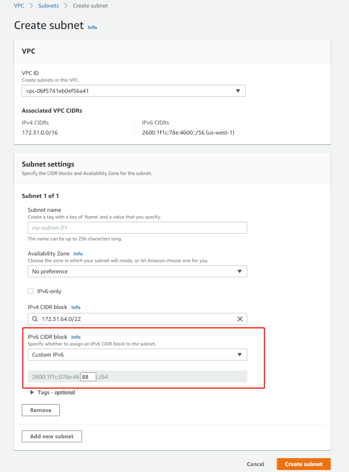Open the Availability Zone dropdown
Image resolution: width=349 pixels, height=472 pixels.
137,271
